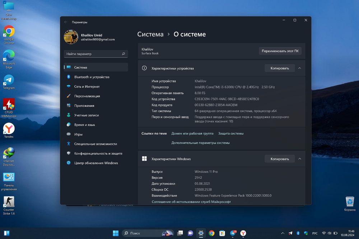
Task: Click Переименовать этот ПК button
Action: tap(280, 51)
